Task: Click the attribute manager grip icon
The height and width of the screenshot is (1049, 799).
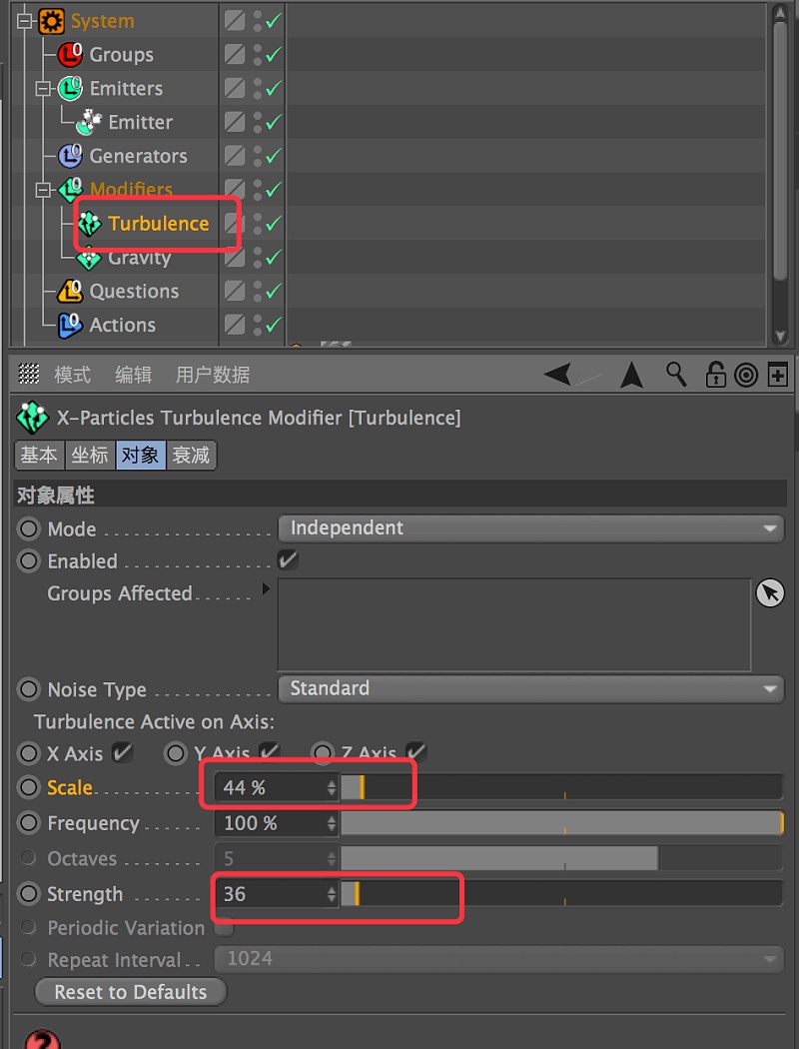Action: pyautogui.click(x=28, y=374)
